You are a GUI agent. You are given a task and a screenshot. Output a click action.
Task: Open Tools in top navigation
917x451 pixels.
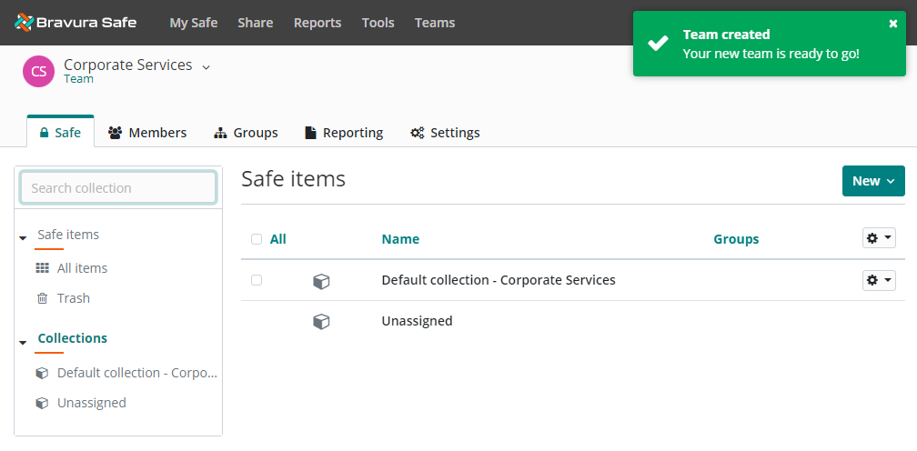[x=378, y=23]
